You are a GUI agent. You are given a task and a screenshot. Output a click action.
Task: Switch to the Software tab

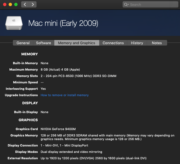pyautogui.click(x=44, y=43)
